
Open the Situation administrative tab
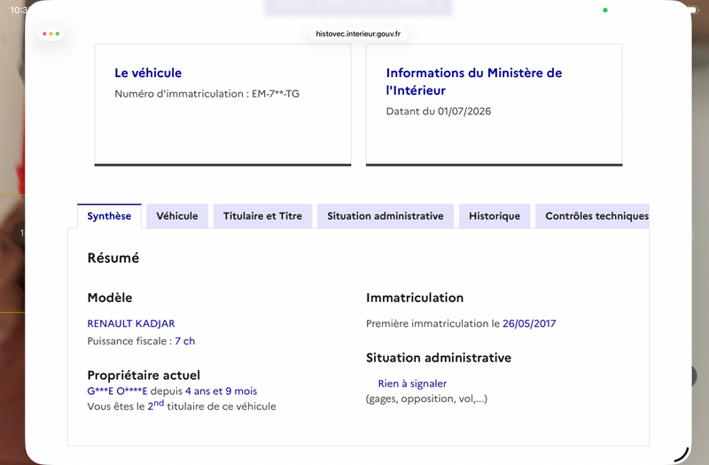386,216
